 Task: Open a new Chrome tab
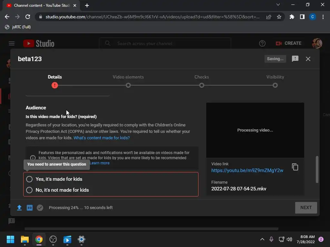tap(87, 5)
